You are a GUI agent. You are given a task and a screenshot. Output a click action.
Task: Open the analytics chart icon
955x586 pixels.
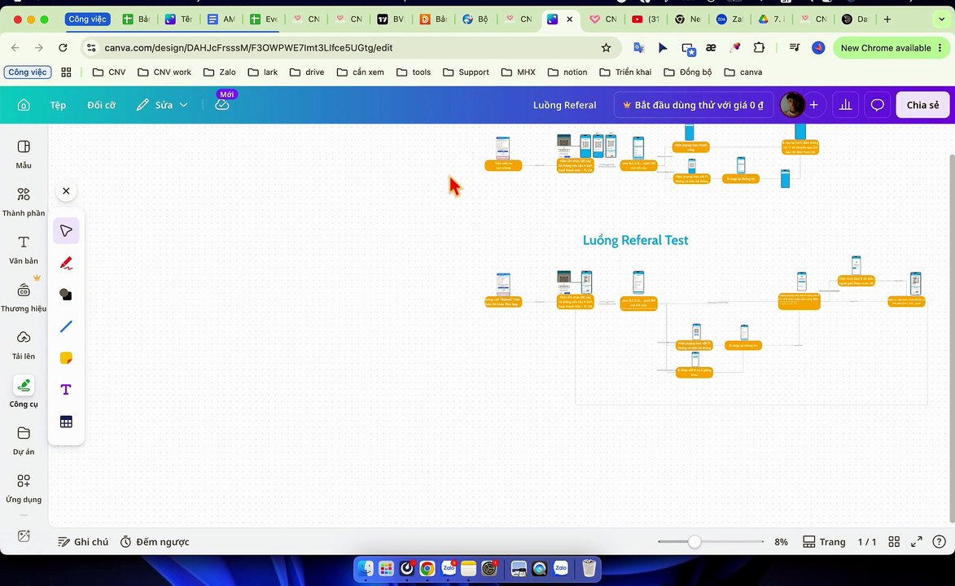(845, 105)
